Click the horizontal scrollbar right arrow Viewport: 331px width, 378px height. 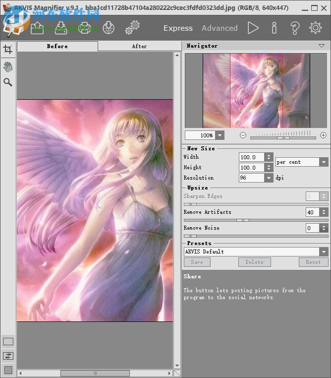click(x=169, y=373)
